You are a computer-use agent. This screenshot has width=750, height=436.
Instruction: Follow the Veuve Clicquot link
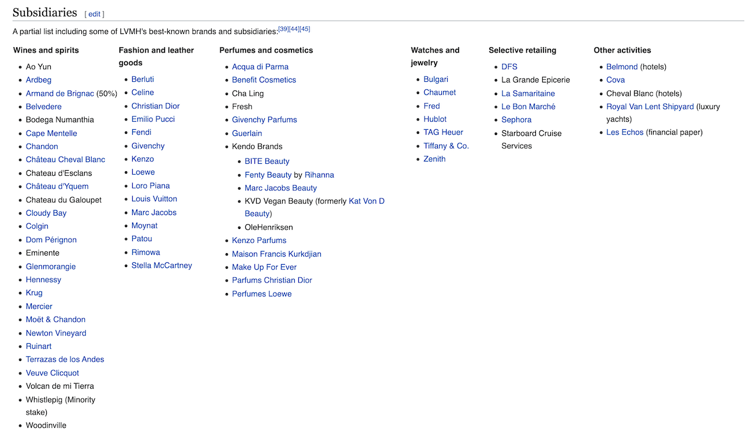52,373
